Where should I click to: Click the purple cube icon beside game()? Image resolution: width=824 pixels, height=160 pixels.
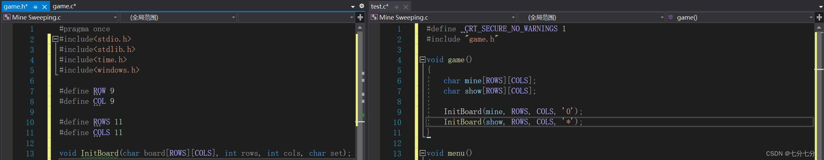(671, 17)
